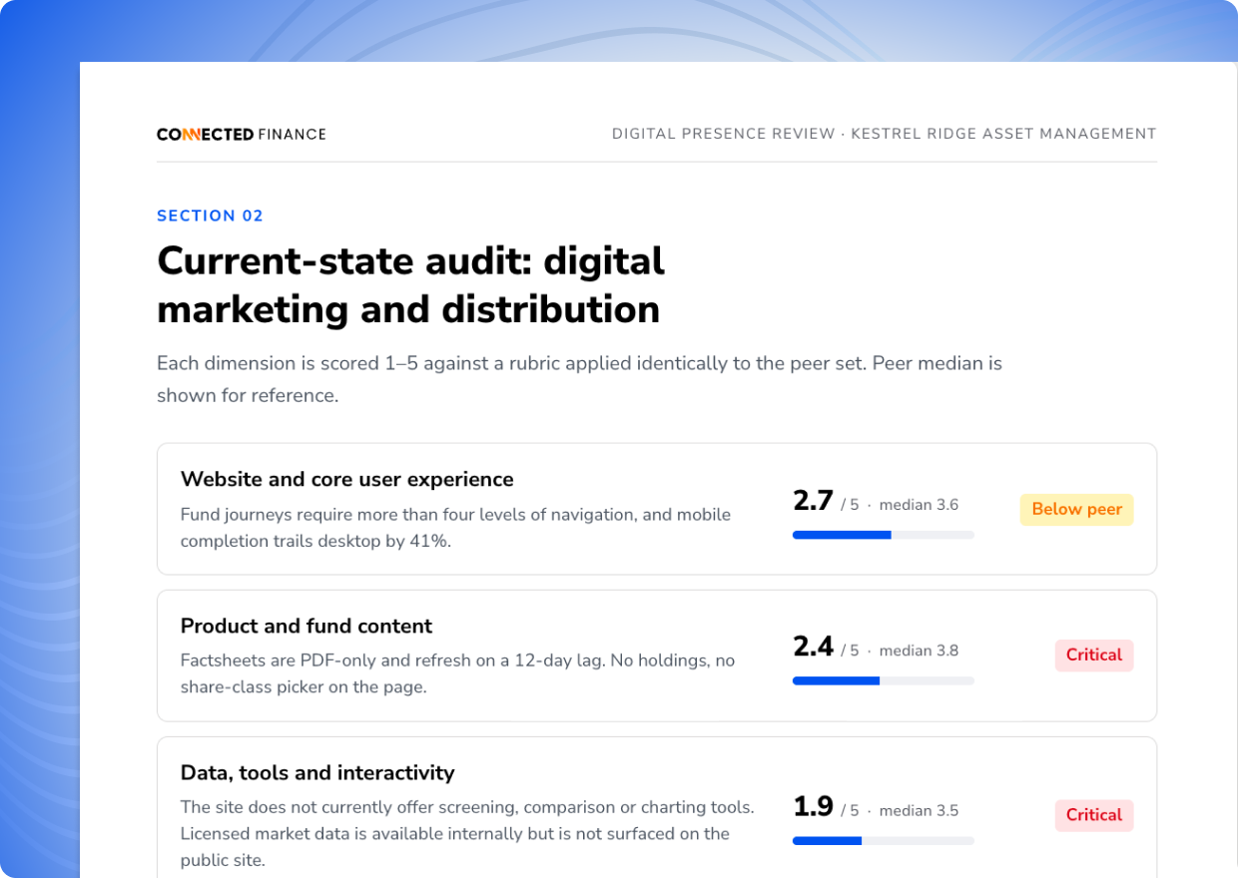Click the Section 02 label
This screenshot has width=1238, height=878.
(x=210, y=216)
